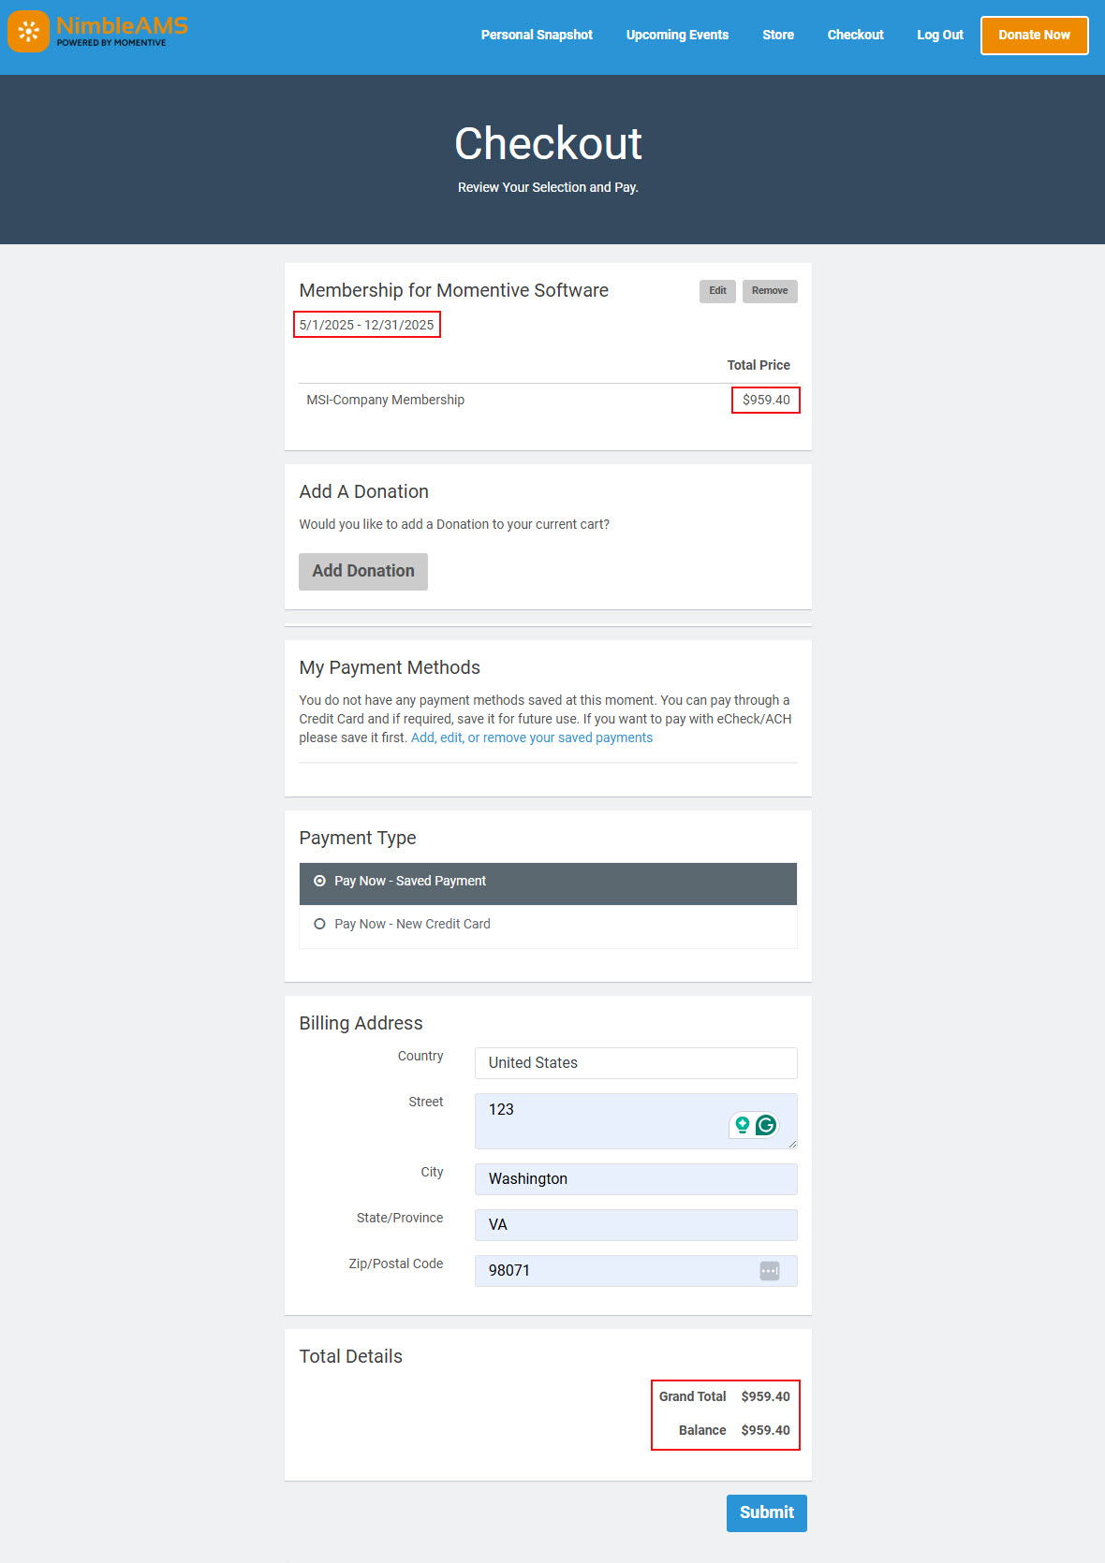Click the Add Donation button
Screen dimensions: 1105x1563
[x=363, y=572]
